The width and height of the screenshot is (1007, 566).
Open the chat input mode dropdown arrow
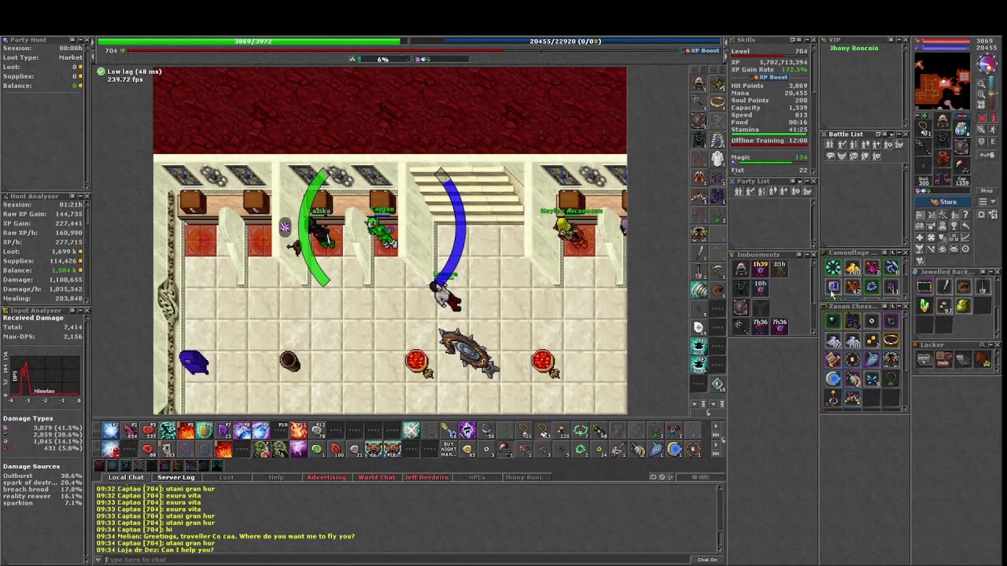click(x=98, y=560)
